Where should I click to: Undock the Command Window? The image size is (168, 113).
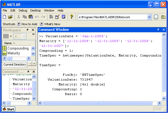tap(158, 29)
